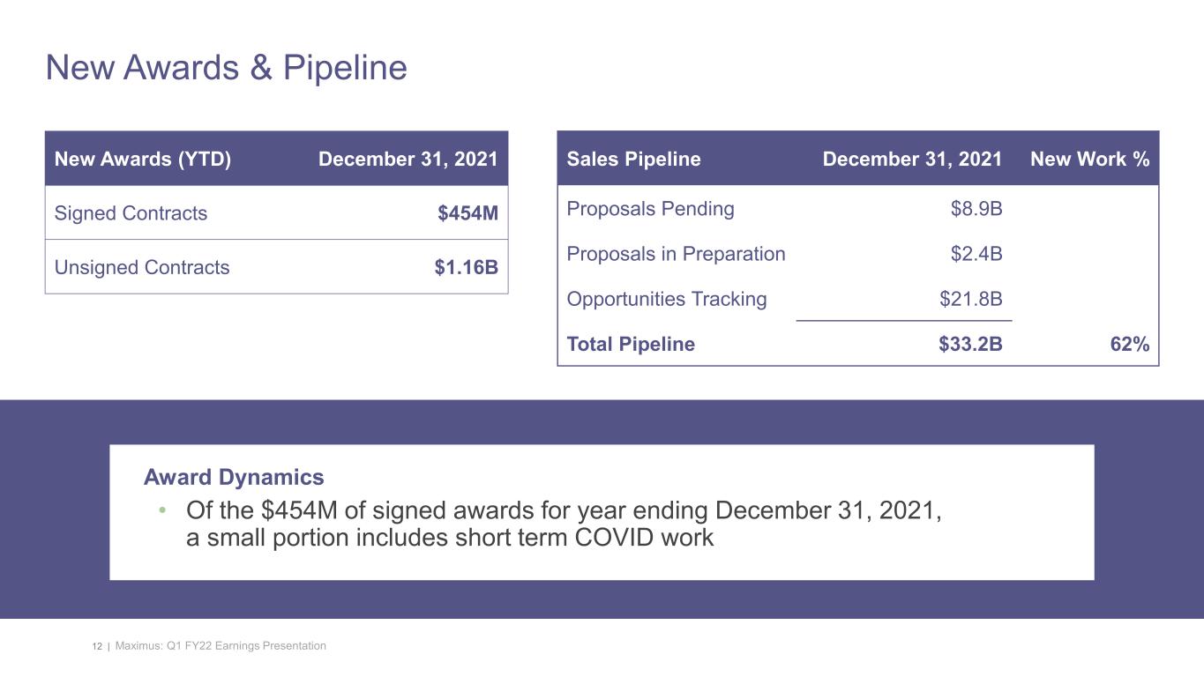The width and height of the screenshot is (1204, 677).
Task: Select the "New Work %" column header
Action: [1088, 160]
